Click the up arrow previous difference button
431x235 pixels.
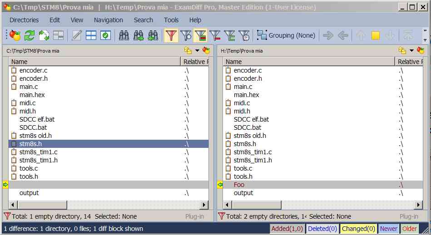click(x=361, y=35)
